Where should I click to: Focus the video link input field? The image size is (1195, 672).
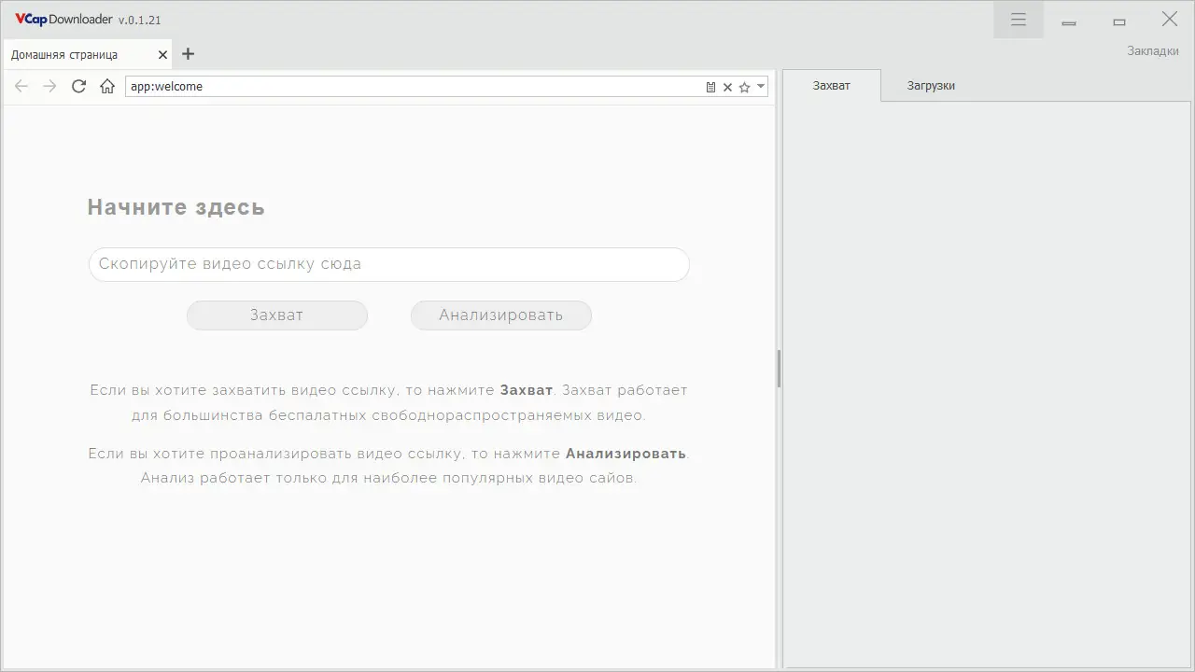[x=389, y=264]
